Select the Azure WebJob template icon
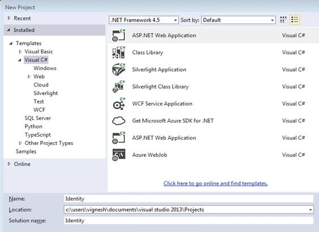Screen dimensions: 319x232 (119, 155)
